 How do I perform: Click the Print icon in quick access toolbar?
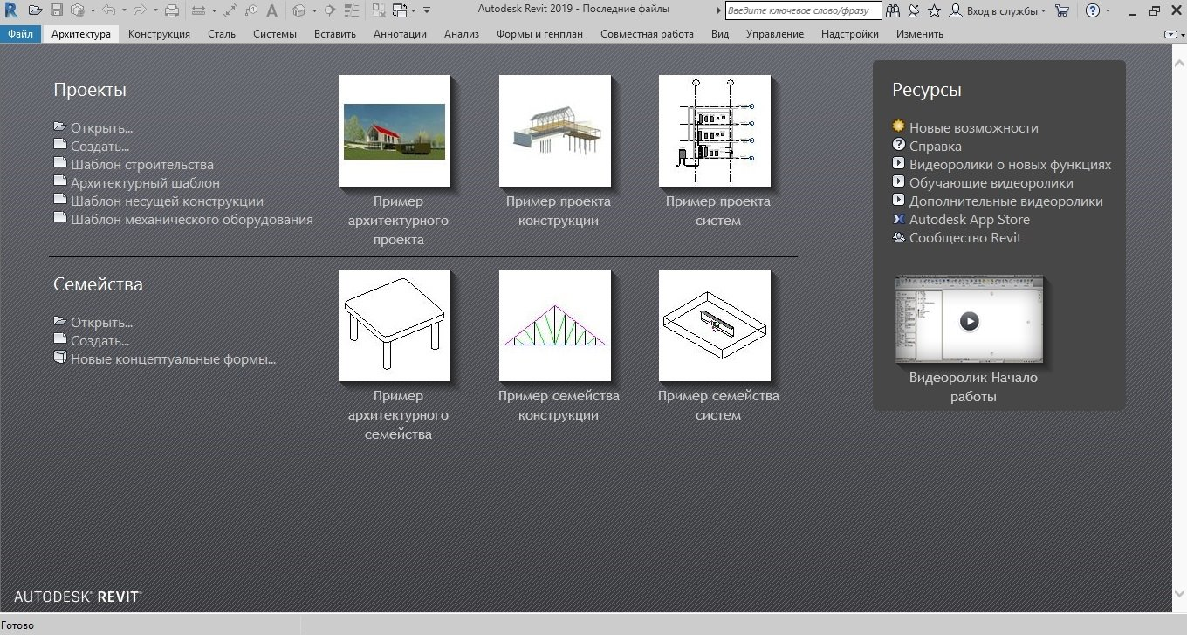click(172, 11)
